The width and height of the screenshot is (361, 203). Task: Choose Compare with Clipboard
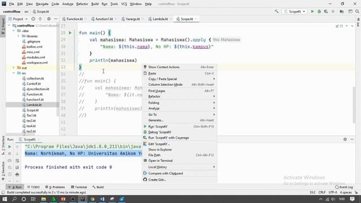coord(179,173)
